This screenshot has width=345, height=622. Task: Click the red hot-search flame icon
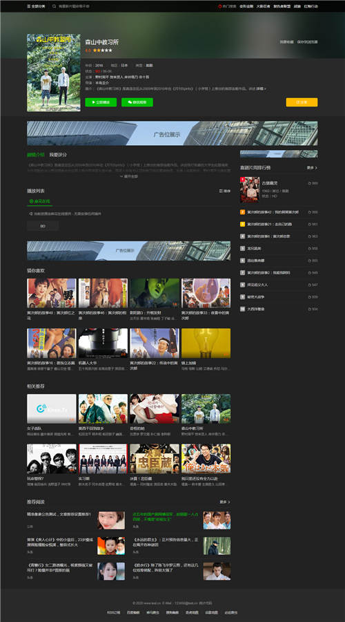coord(220,6)
